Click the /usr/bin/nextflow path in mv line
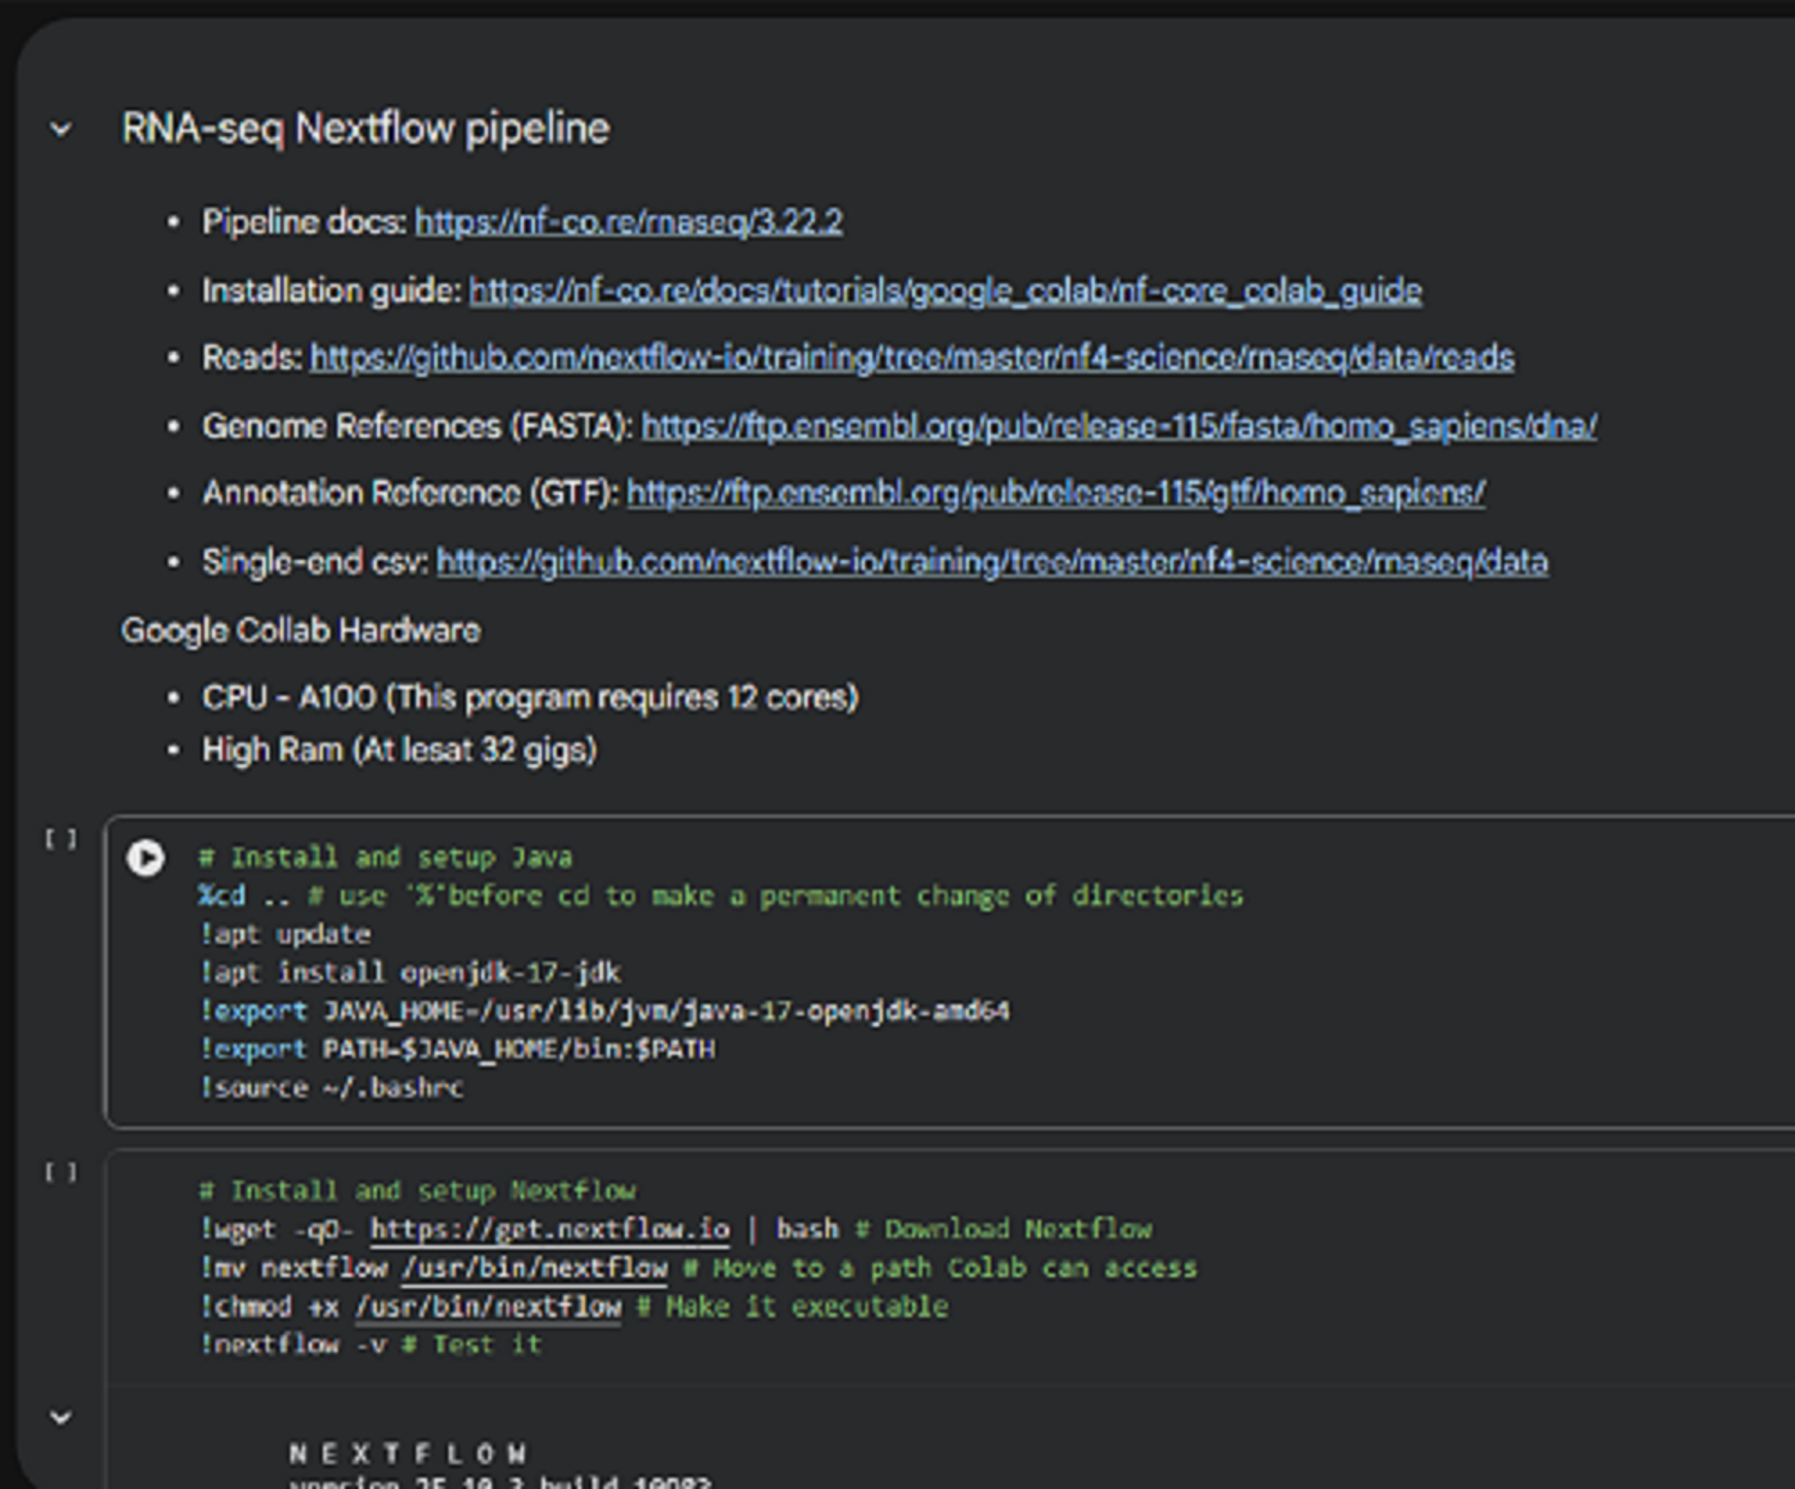This screenshot has height=1489, width=1795. coord(534,1268)
